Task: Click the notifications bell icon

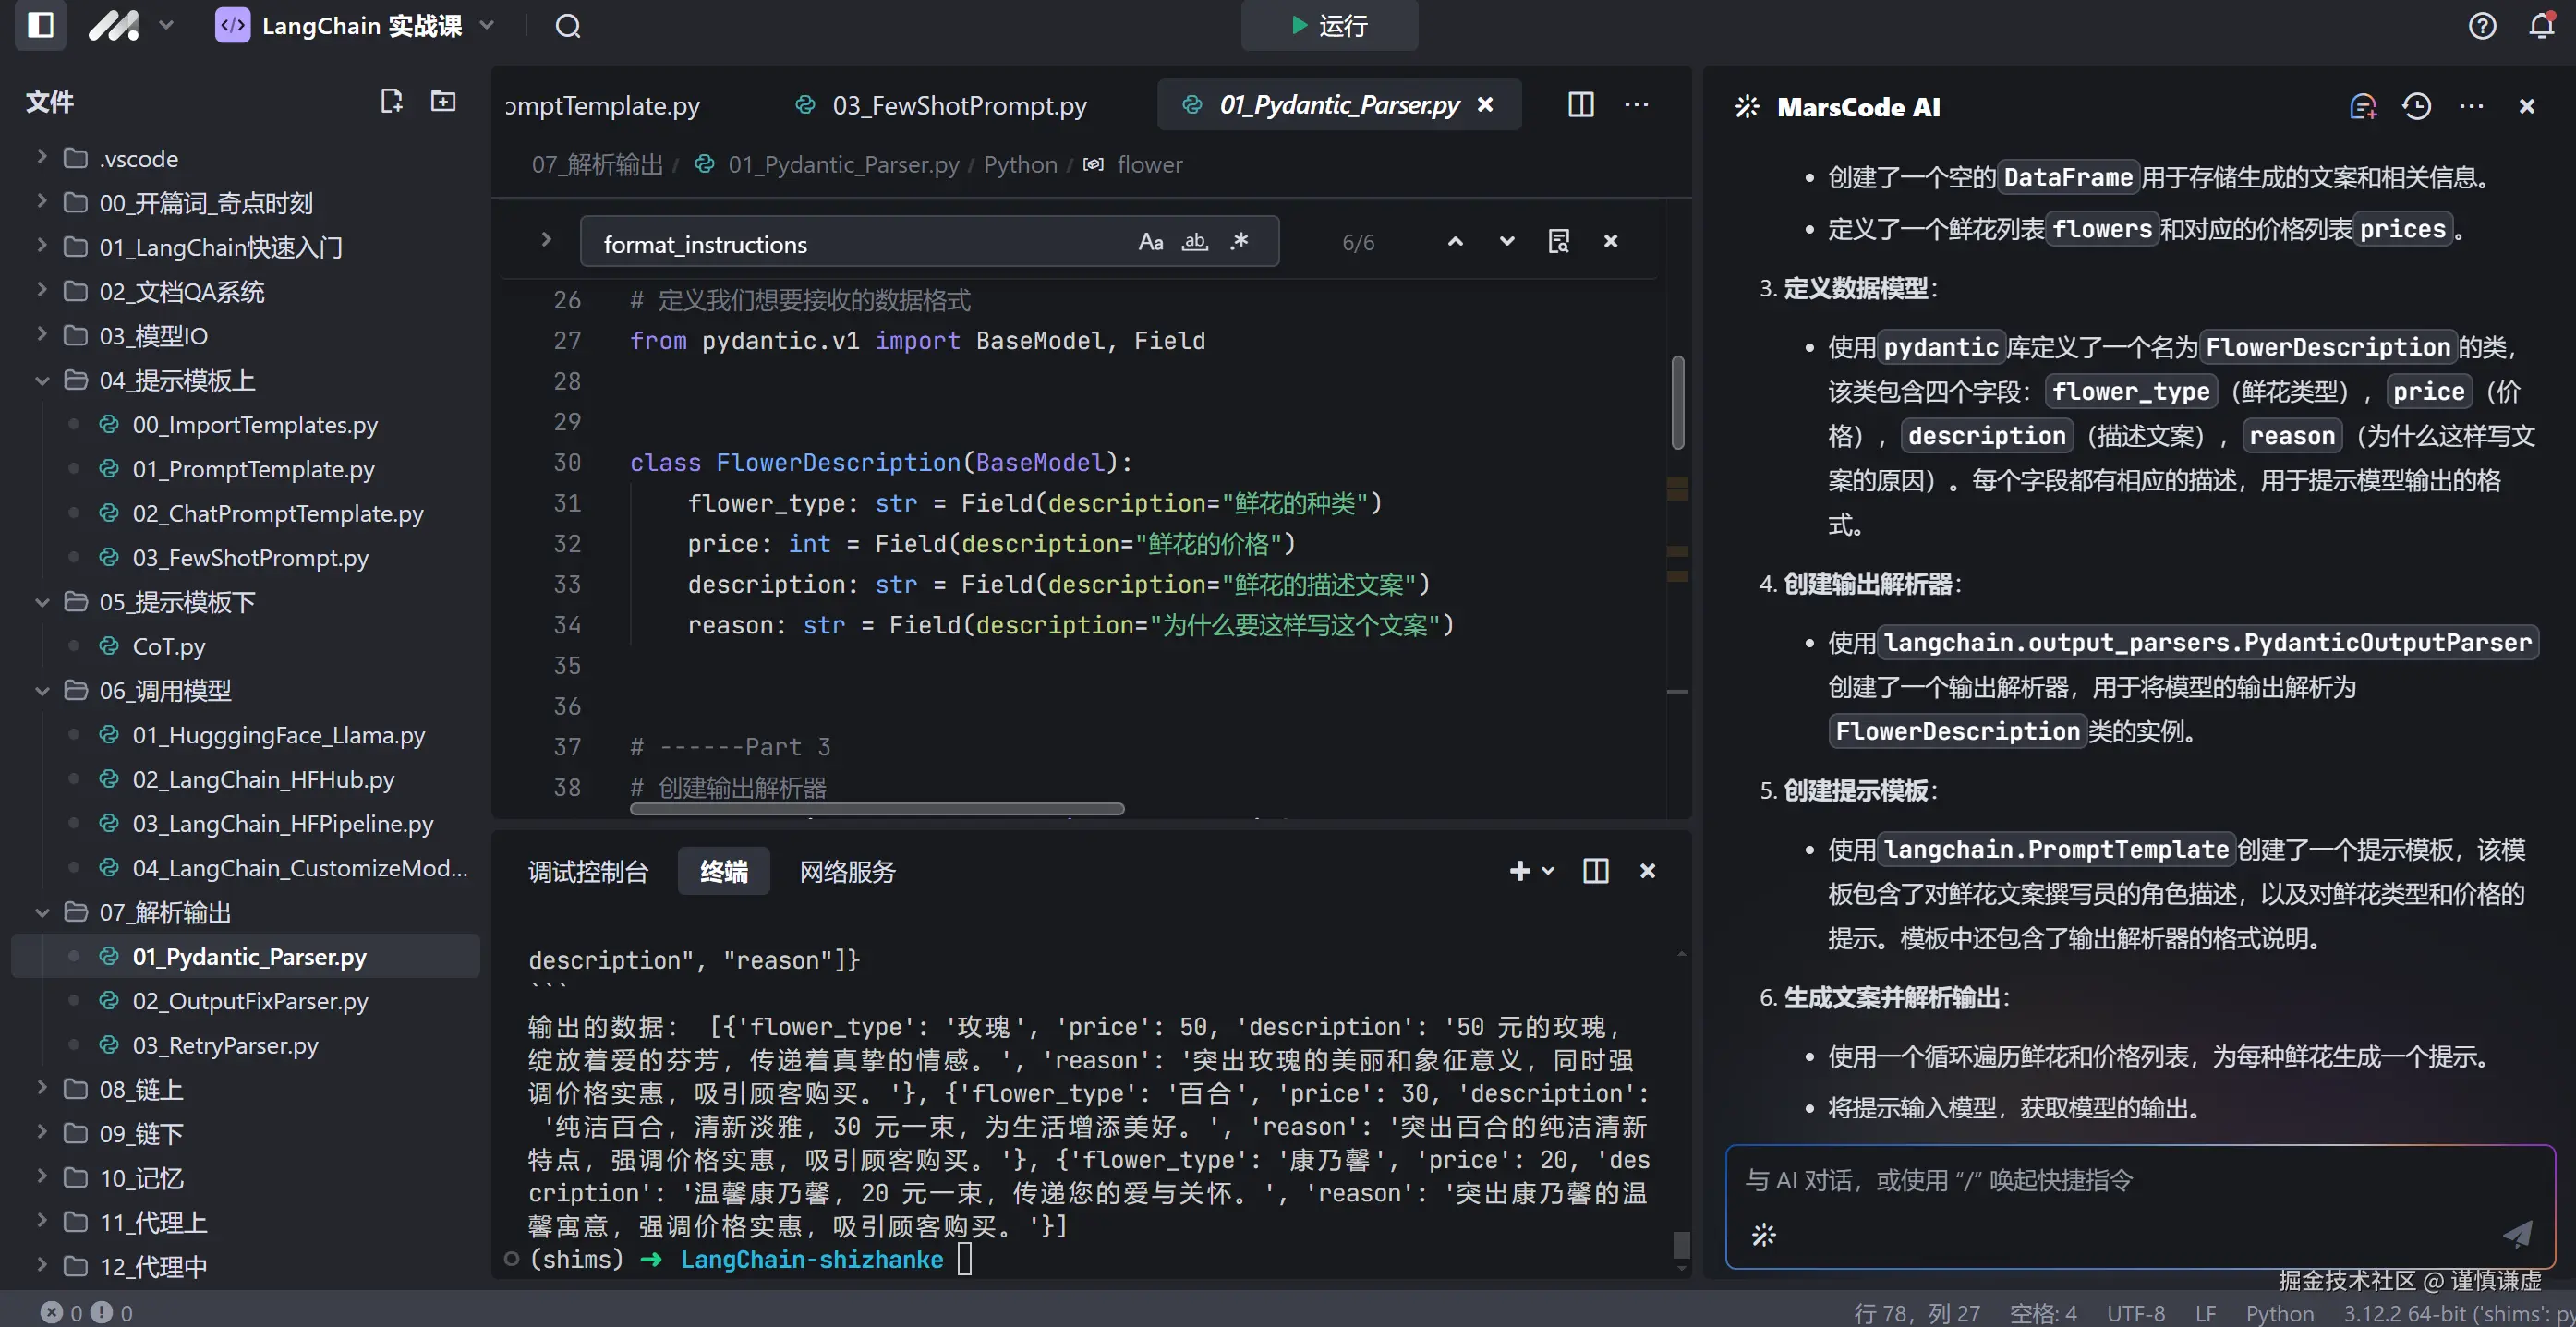Action: coord(2540,26)
